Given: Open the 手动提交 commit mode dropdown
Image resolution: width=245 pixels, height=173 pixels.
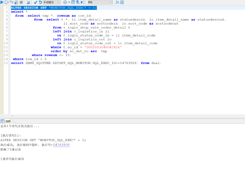Looking at the screenshot, I should pyautogui.click(x=52, y=2).
